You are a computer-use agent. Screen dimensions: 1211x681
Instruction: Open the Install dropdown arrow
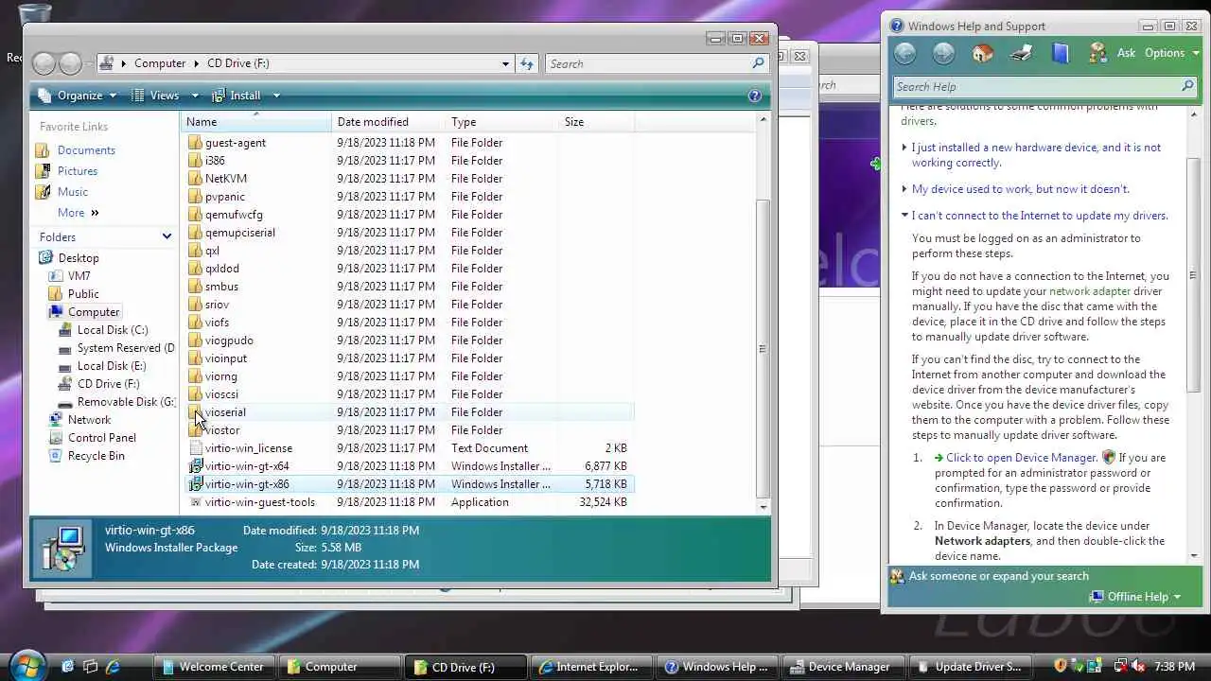[276, 96]
